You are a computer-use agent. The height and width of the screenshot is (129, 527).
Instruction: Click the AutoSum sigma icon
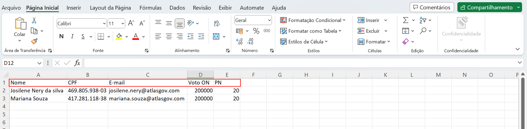[x=406, y=20]
